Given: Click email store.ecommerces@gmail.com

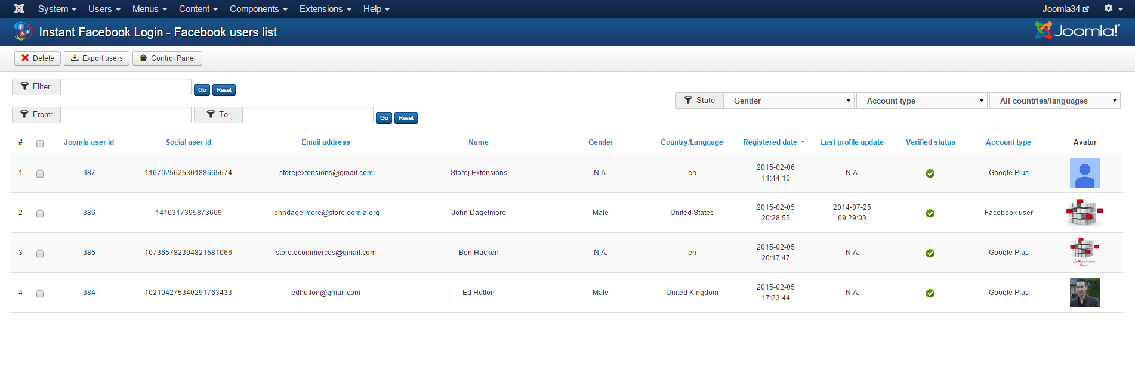Looking at the screenshot, I should pyautogui.click(x=326, y=253).
